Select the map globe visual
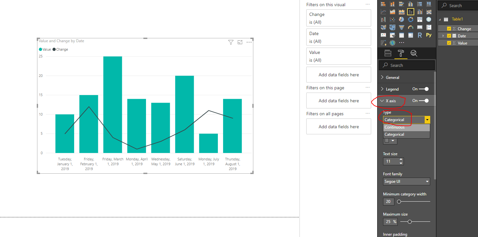The width and height of the screenshot is (478, 237). (x=429, y=19)
